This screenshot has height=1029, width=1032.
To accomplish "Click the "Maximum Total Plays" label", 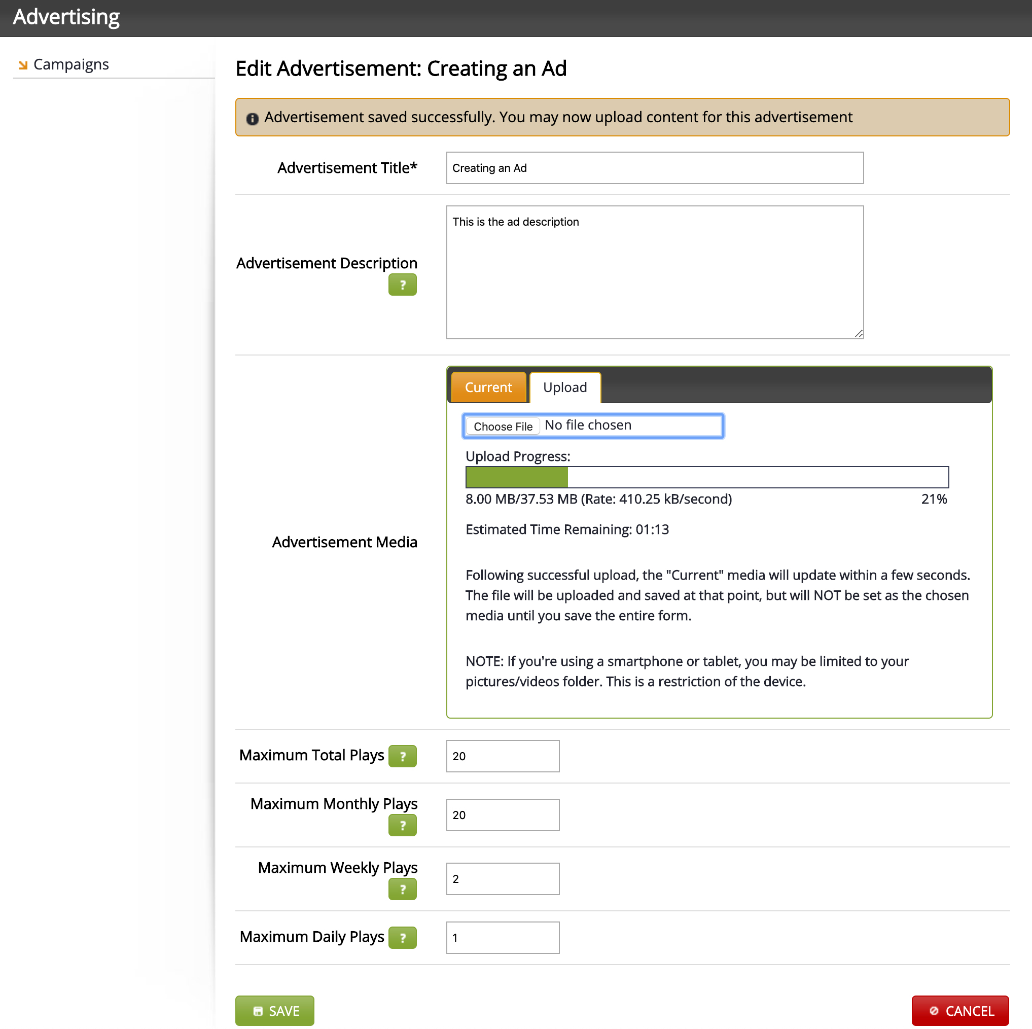I will click(311, 755).
